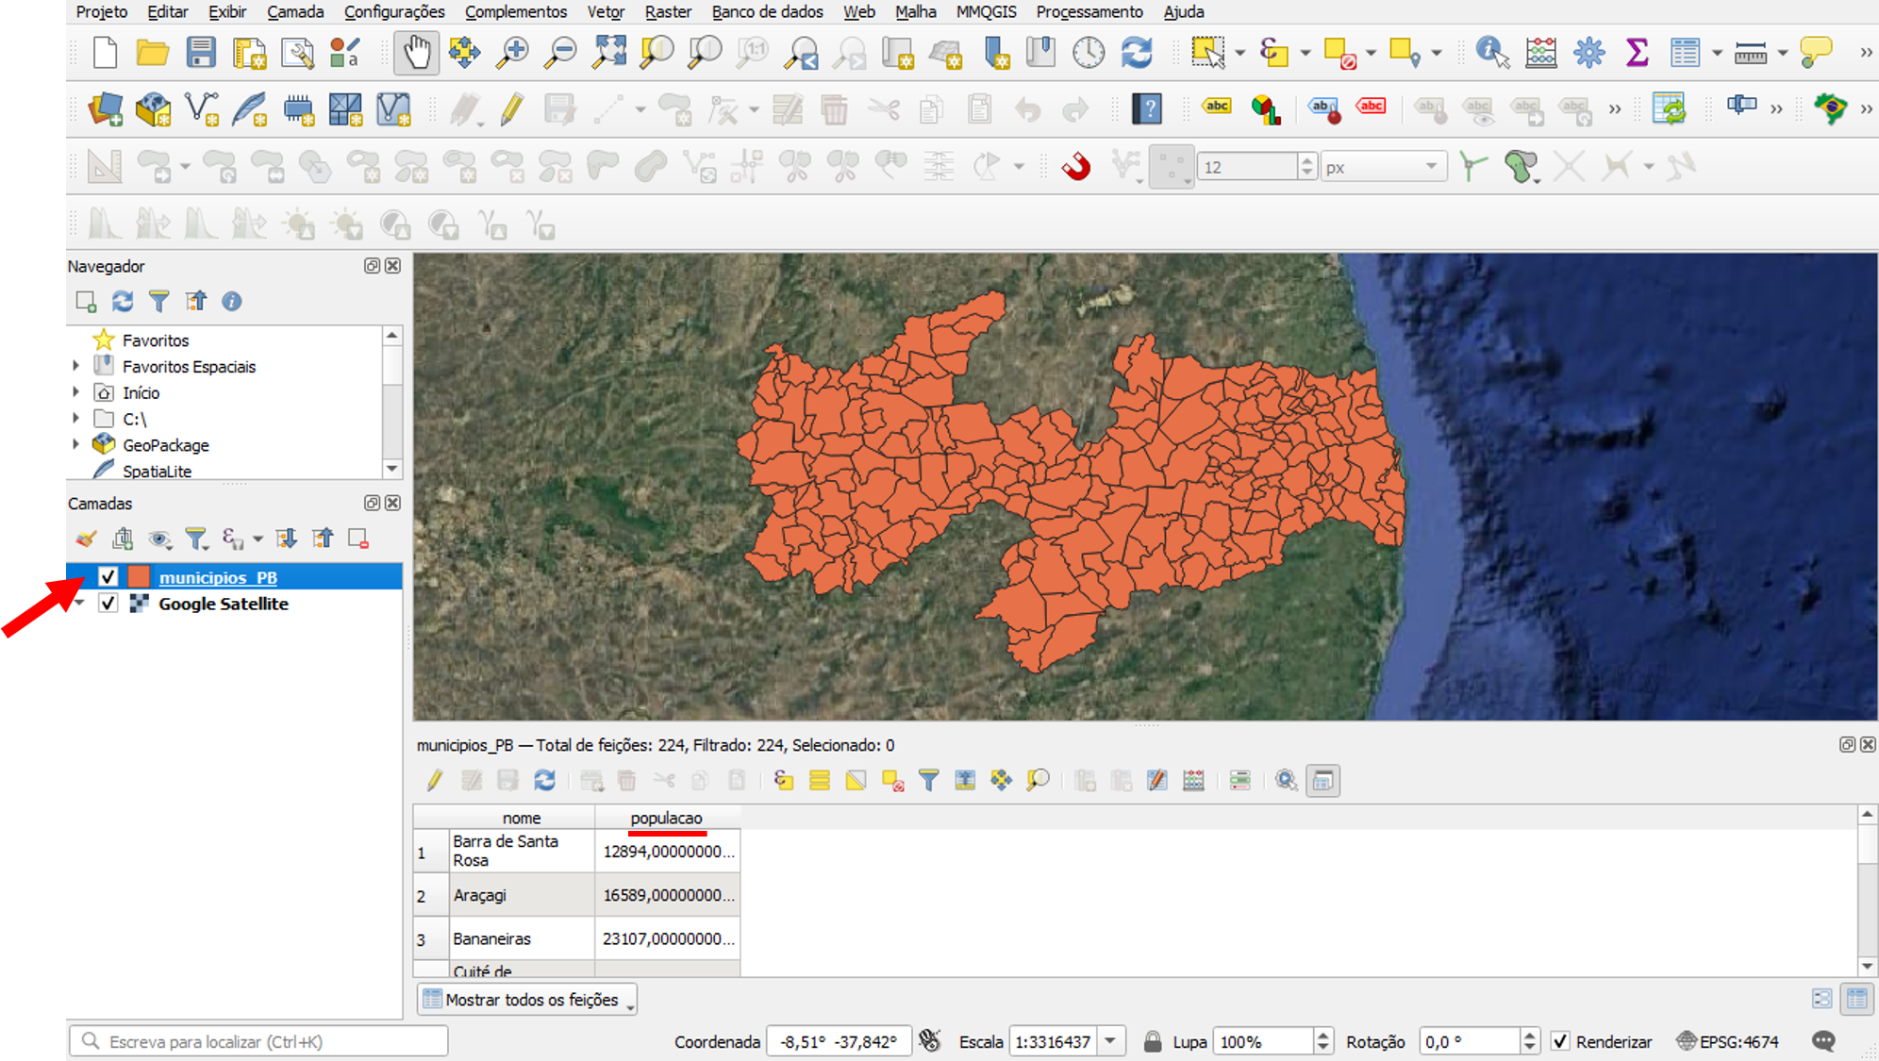Uncheck municipios_PB layer visibility checkbox

[108, 576]
